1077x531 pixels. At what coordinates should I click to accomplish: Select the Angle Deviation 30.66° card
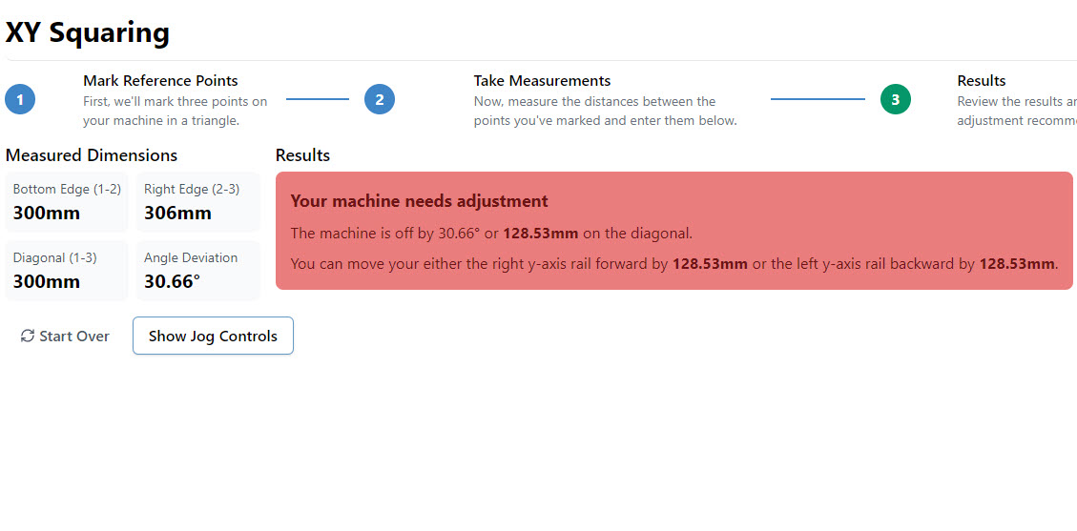click(x=197, y=271)
